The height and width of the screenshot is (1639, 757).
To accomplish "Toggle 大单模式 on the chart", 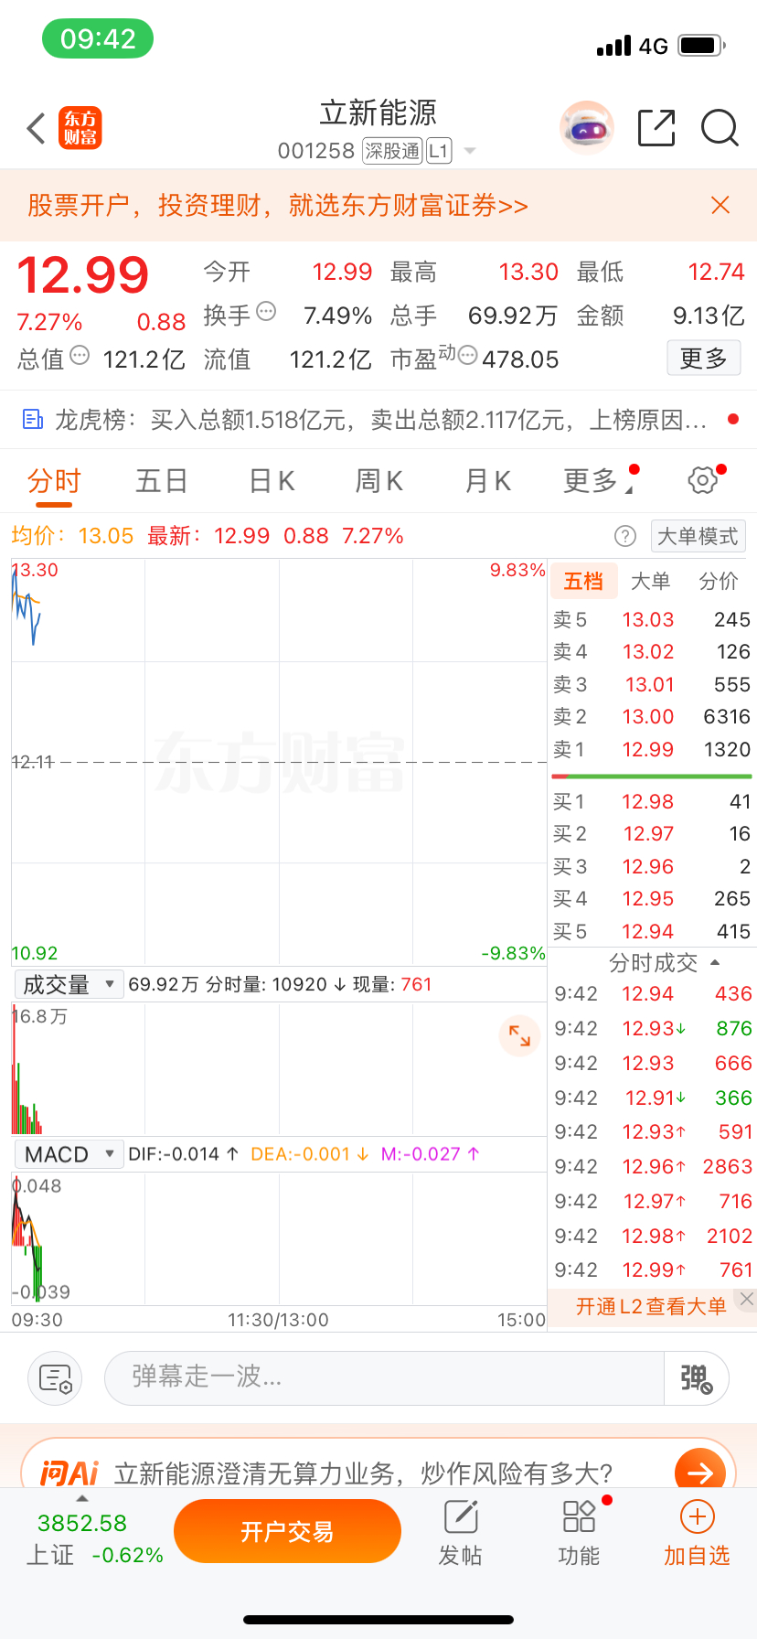I will tap(698, 536).
